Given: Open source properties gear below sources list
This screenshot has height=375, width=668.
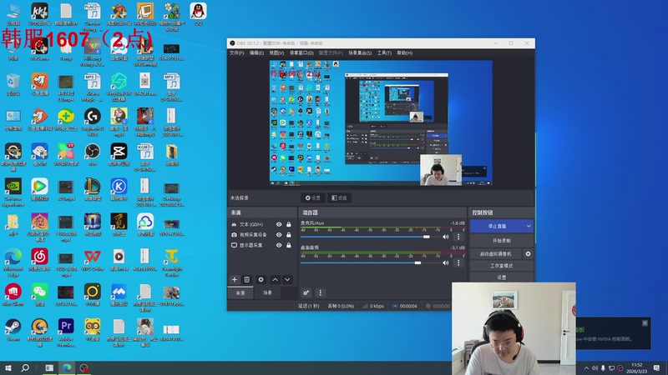Looking at the screenshot, I should 261,279.
